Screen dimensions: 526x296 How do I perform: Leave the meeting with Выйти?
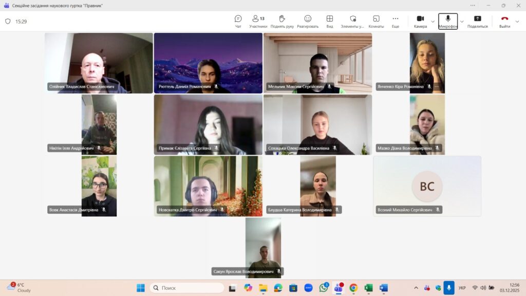[x=504, y=21]
